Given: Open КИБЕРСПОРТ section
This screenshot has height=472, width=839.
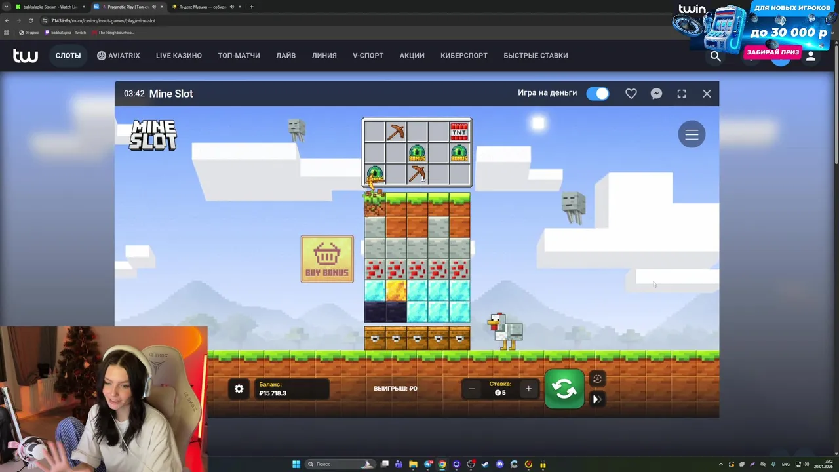Looking at the screenshot, I should [464, 56].
